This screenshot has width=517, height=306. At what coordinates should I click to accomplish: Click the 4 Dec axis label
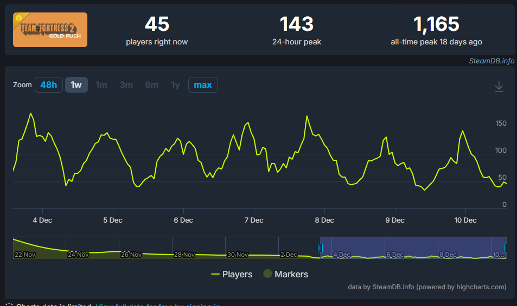pyautogui.click(x=42, y=220)
